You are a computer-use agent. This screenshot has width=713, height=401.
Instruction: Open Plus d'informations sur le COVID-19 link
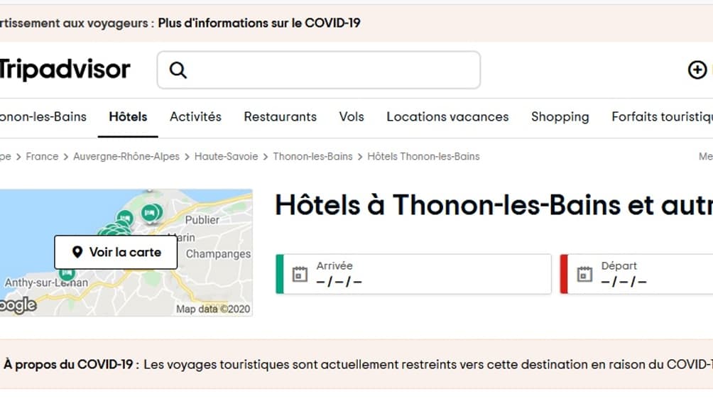click(x=259, y=23)
